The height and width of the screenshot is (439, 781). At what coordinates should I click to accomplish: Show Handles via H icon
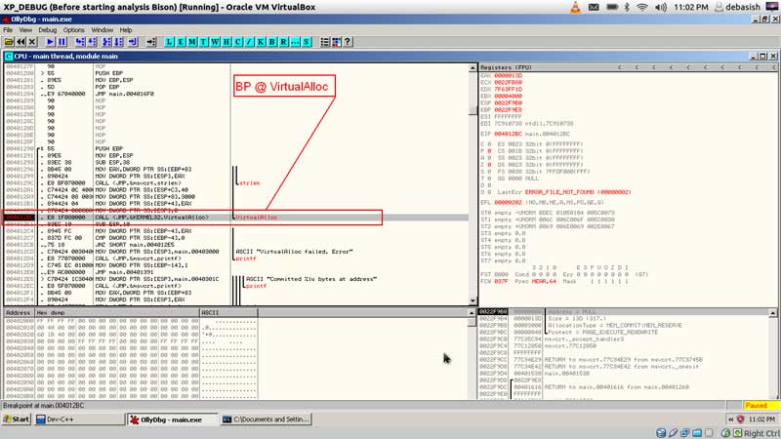click(x=226, y=42)
